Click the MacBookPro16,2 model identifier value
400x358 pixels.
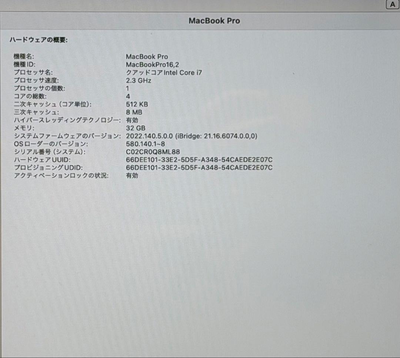153,65
